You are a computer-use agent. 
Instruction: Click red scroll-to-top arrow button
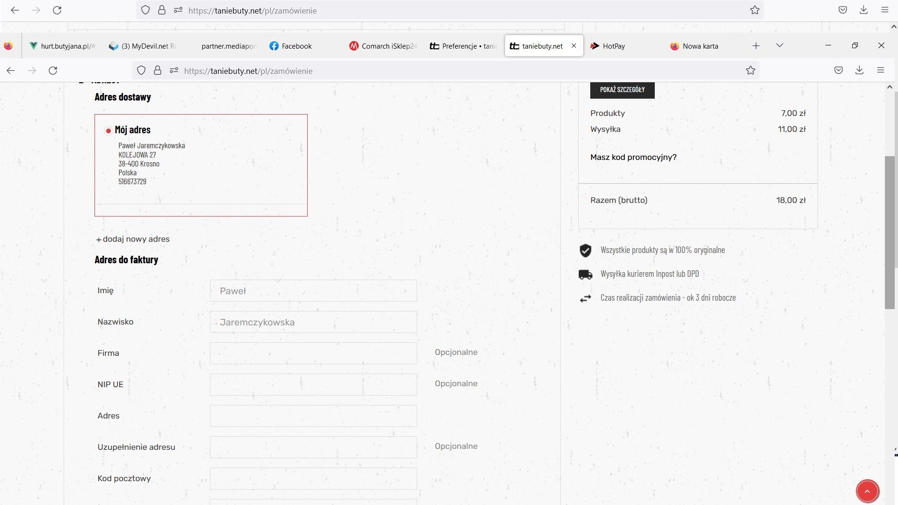point(867,491)
